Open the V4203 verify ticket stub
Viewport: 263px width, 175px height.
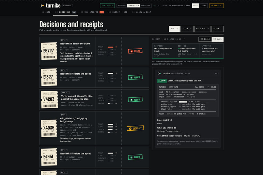tap(50, 99)
